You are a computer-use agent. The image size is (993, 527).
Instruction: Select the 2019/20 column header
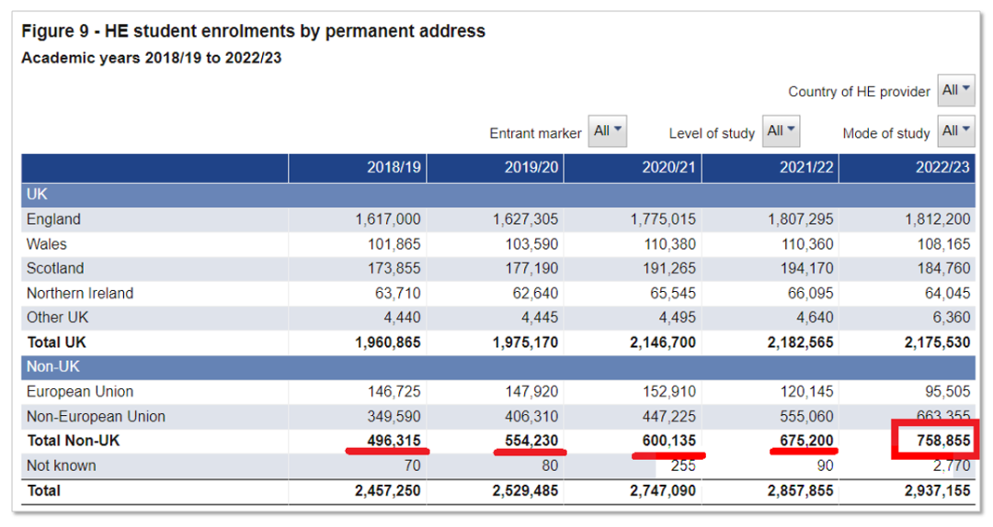[531, 169]
